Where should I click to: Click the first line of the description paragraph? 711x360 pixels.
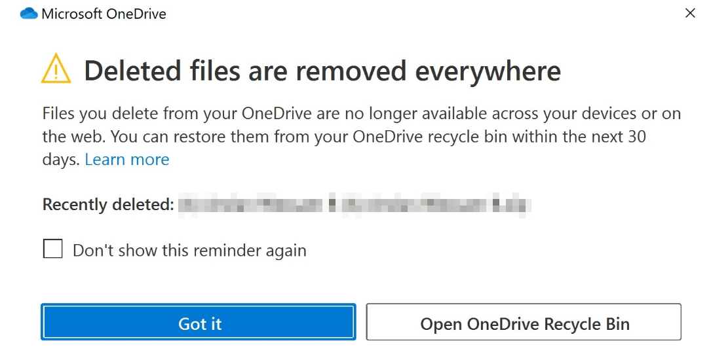point(361,113)
